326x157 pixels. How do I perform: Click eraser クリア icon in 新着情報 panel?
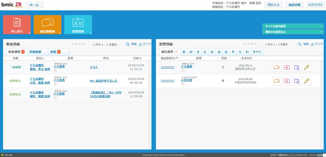pyautogui.click(x=140, y=44)
